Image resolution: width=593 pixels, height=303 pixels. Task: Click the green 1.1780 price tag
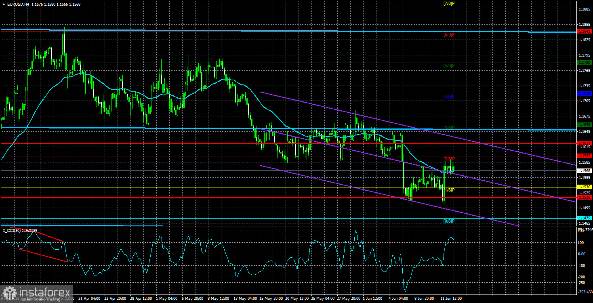click(x=585, y=63)
